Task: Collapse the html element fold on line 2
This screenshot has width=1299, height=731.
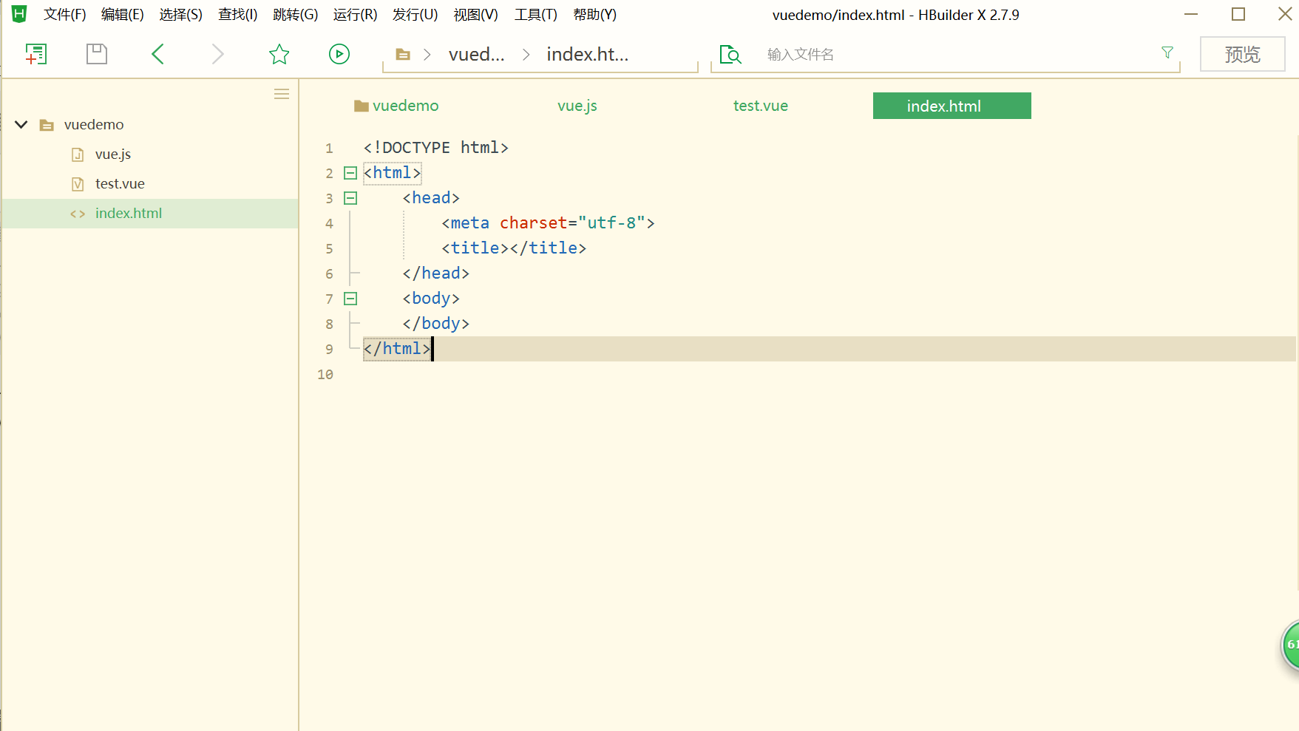Action: [350, 172]
